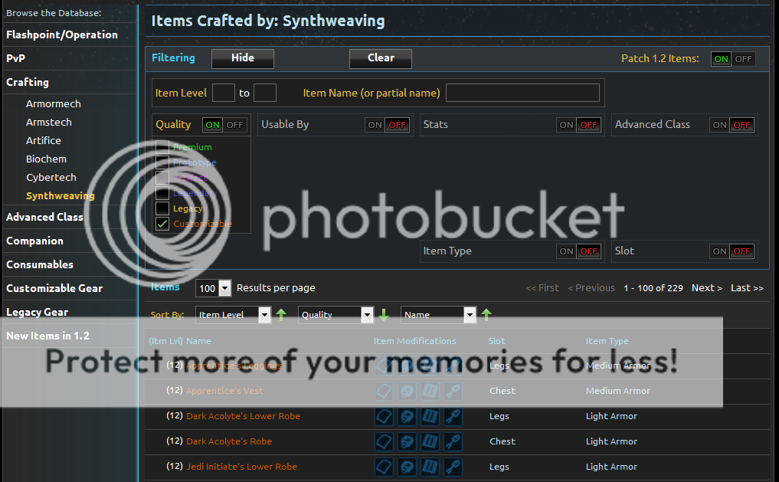Switch on the Advanced Class filter

tap(719, 125)
